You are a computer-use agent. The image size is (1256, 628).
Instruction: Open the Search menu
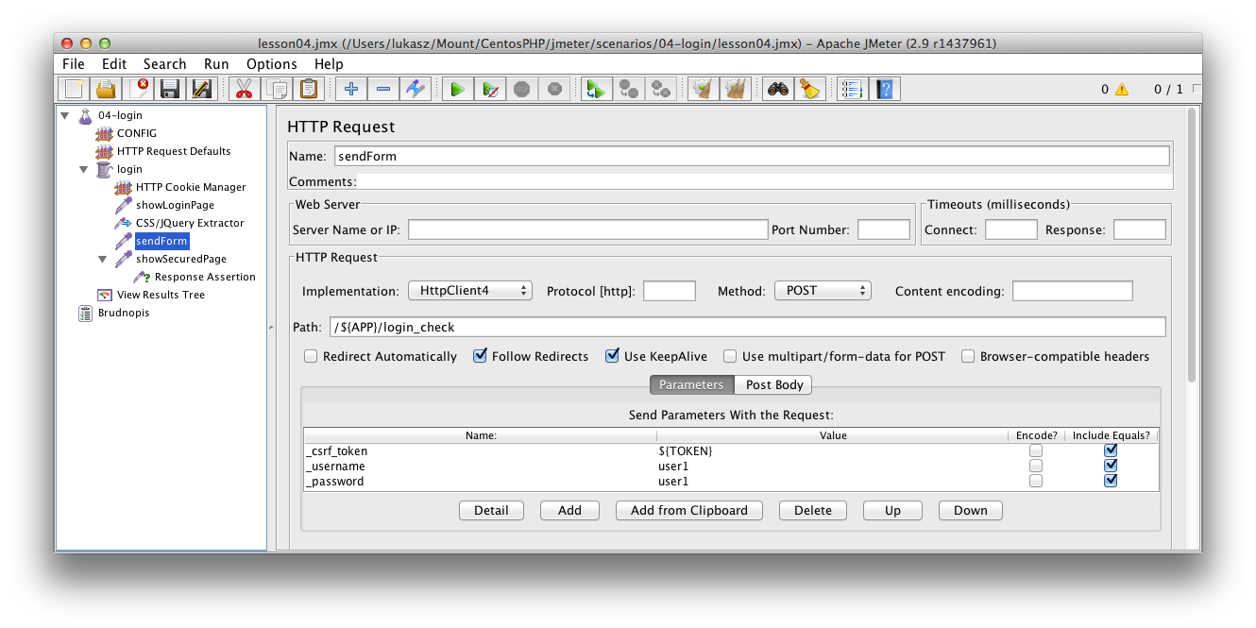(x=165, y=64)
